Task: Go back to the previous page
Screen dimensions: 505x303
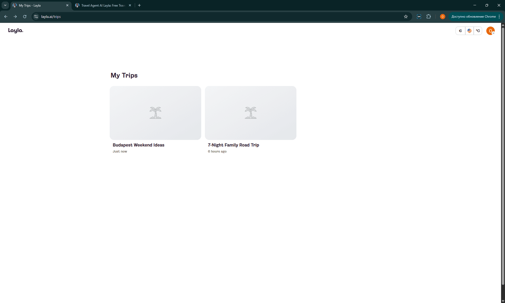Action: tap(6, 17)
